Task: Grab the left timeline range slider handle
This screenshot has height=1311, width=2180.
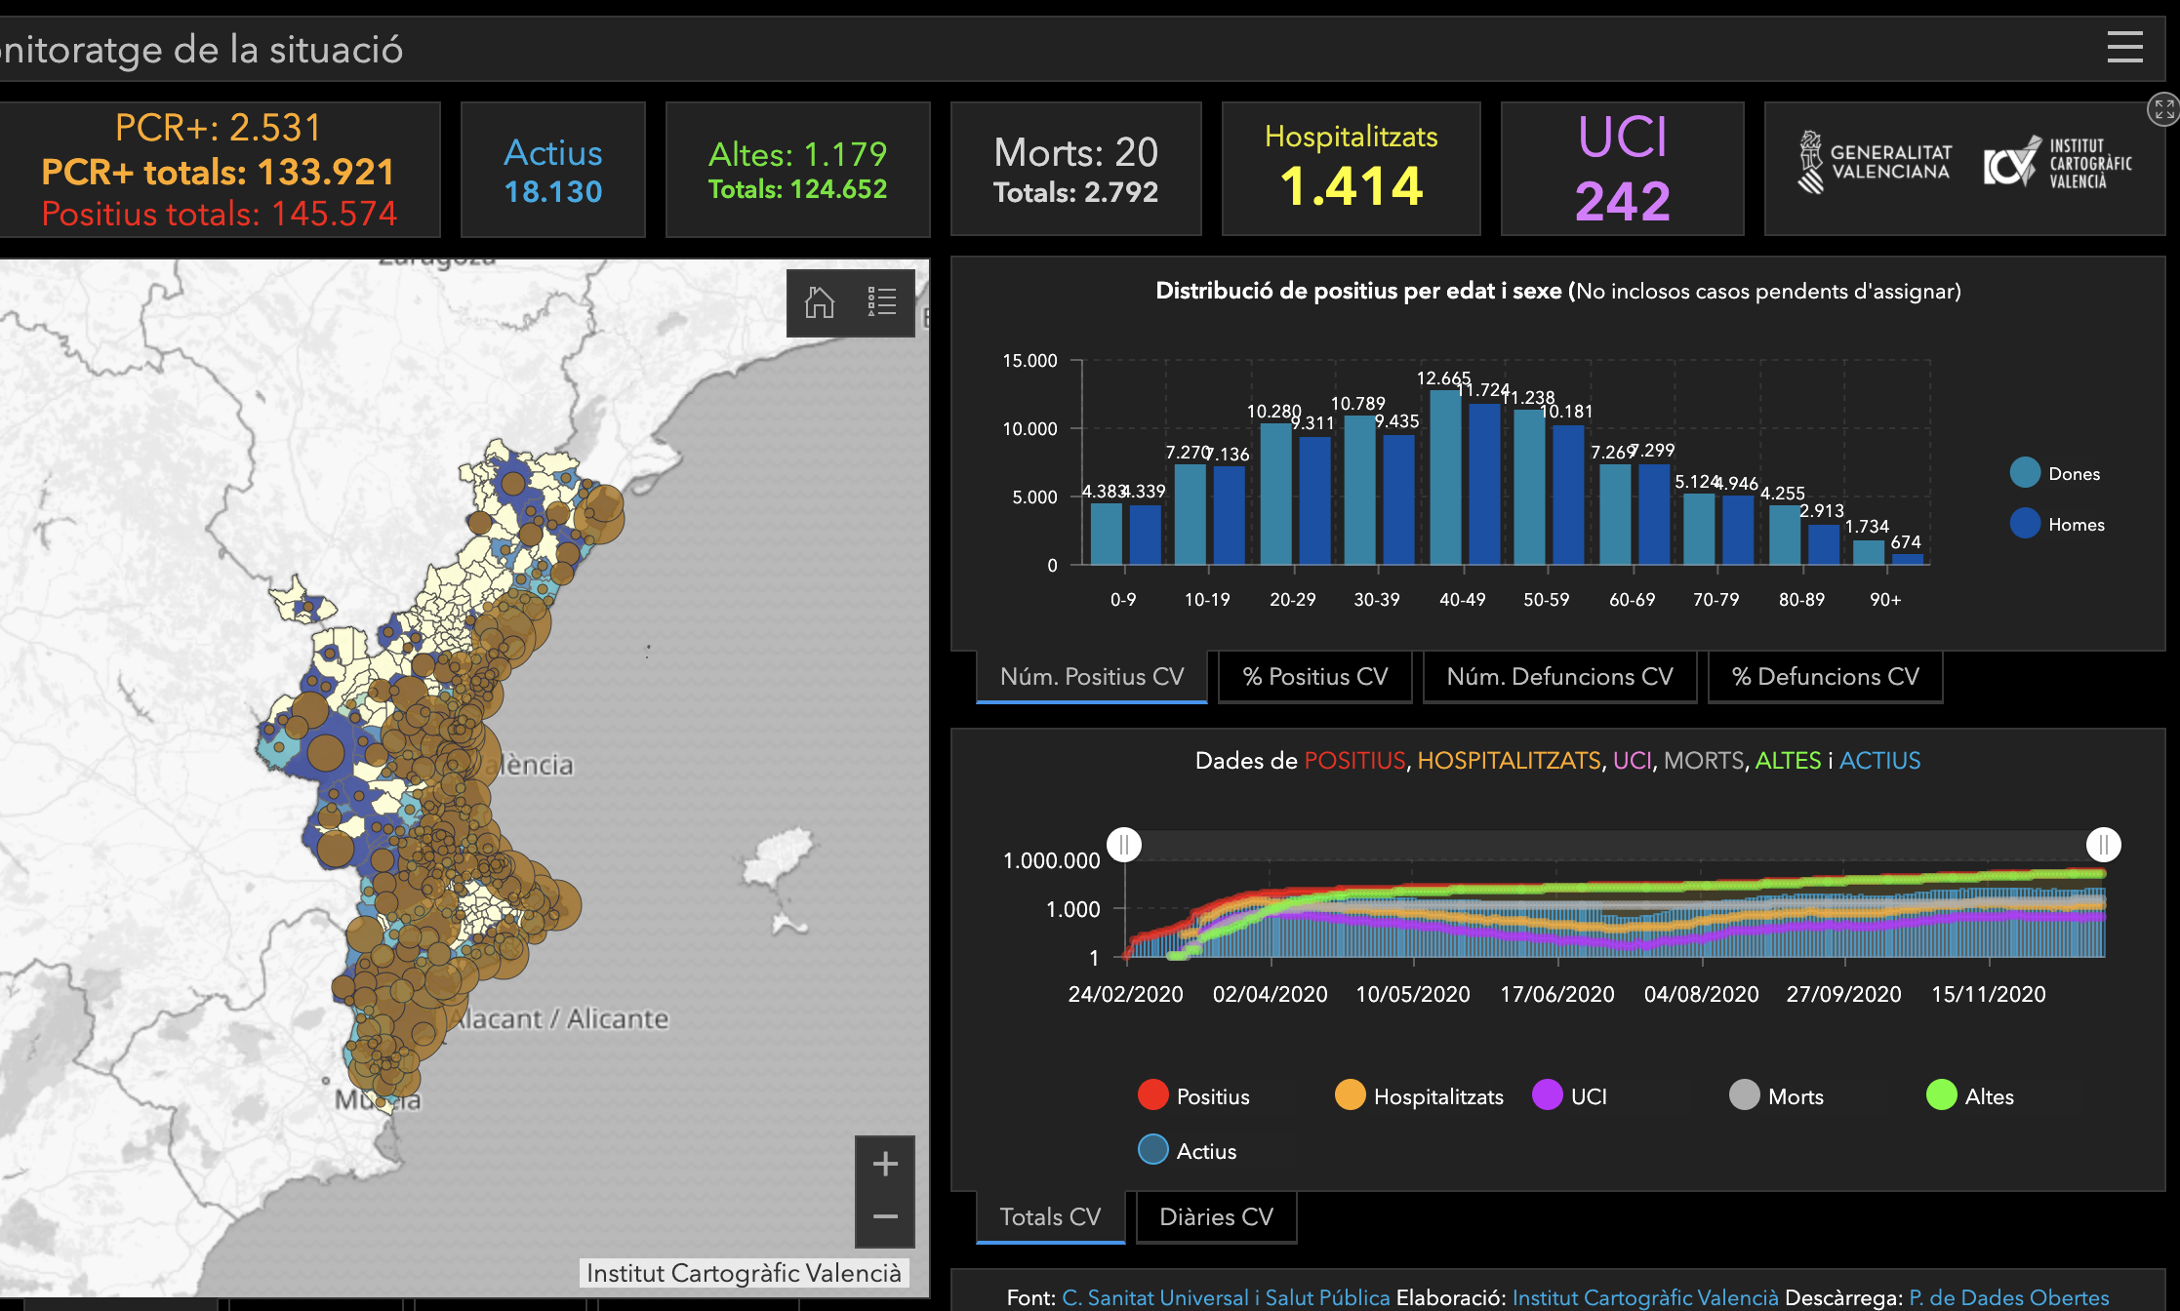Action: [x=1124, y=844]
